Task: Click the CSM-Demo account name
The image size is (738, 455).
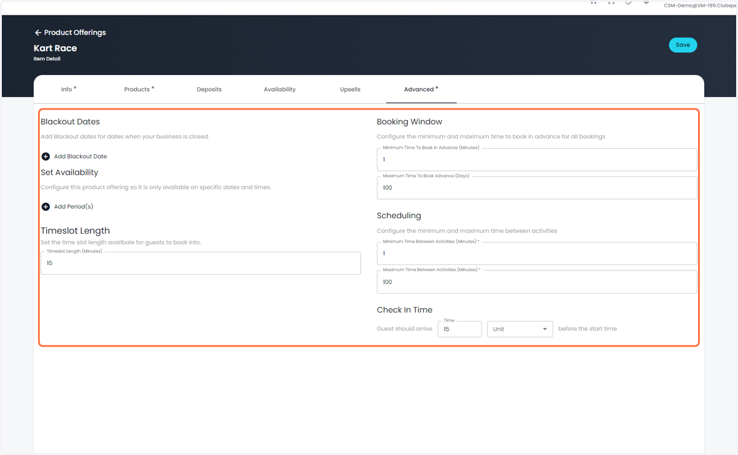Action: (x=700, y=5)
